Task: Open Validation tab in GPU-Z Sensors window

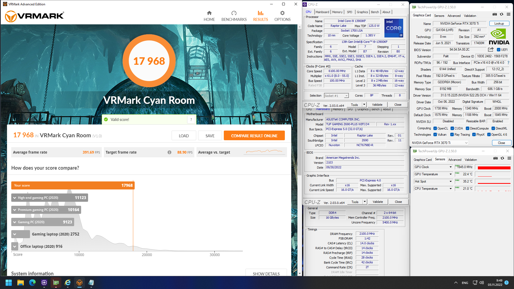Action: tap(471, 160)
